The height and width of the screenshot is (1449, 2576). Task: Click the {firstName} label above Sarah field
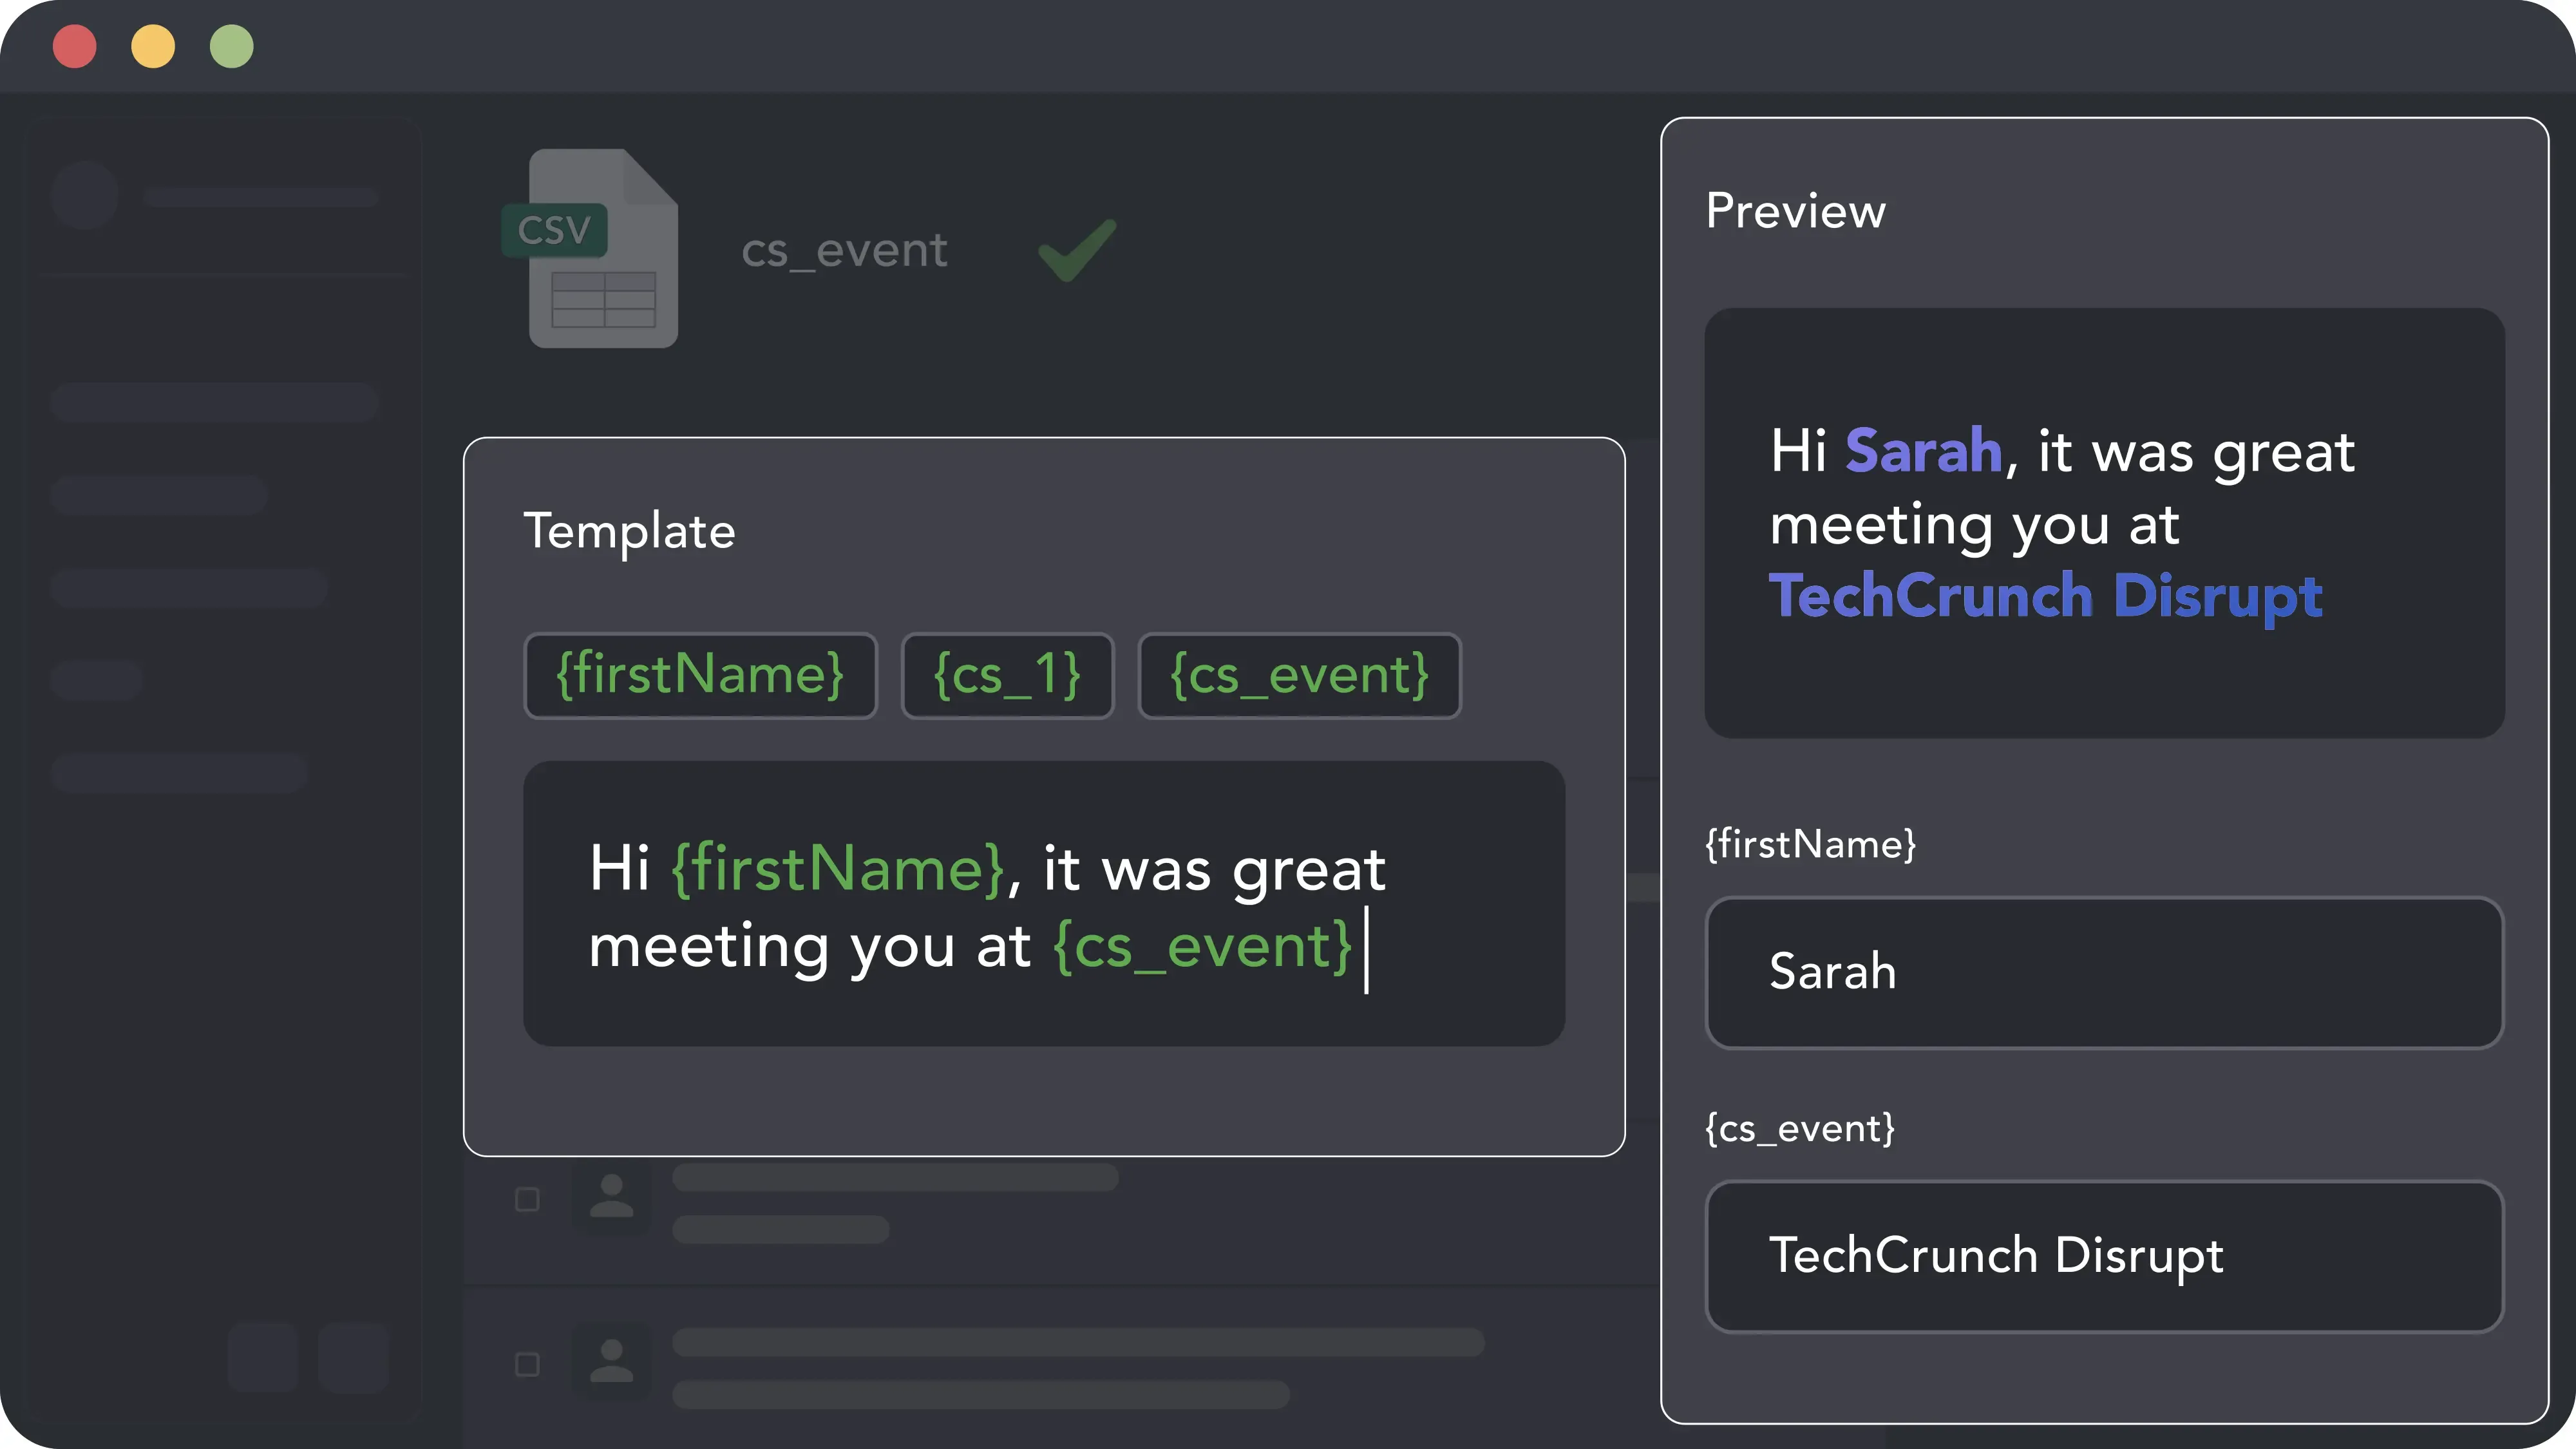pyautogui.click(x=1811, y=844)
